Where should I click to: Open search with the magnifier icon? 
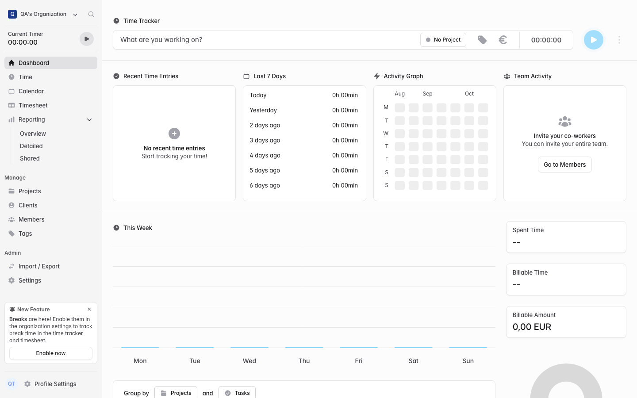coord(91,14)
